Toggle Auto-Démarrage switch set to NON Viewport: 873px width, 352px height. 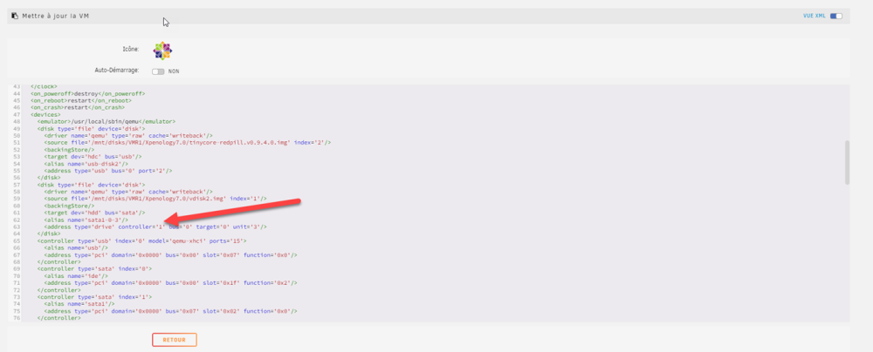tap(158, 71)
